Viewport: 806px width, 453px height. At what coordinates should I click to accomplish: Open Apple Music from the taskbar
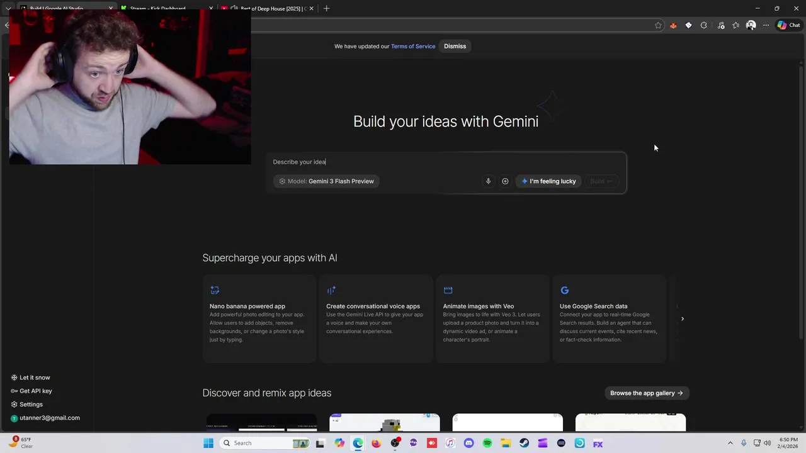pos(450,443)
